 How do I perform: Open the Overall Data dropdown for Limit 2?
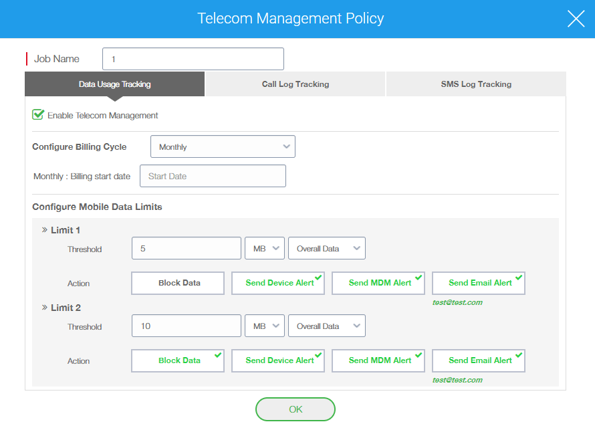[x=327, y=326]
